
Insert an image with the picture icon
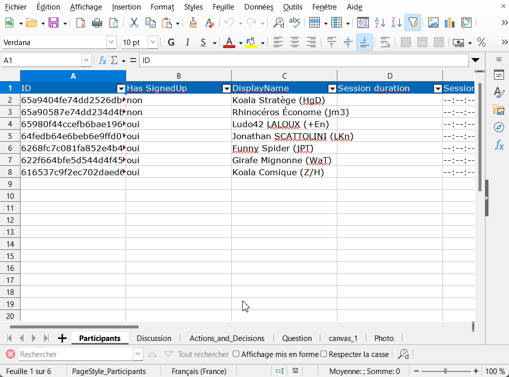pyautogui.click(x=433, y=23)
